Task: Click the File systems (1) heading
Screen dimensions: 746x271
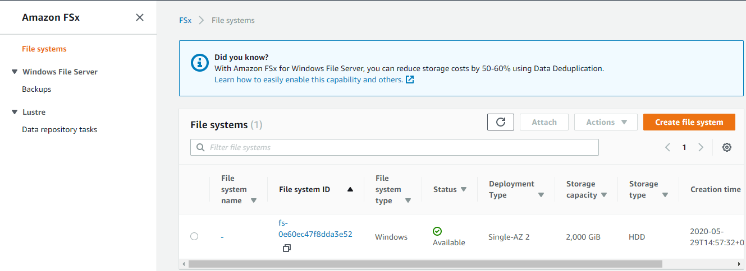Action: coord(226,125)
